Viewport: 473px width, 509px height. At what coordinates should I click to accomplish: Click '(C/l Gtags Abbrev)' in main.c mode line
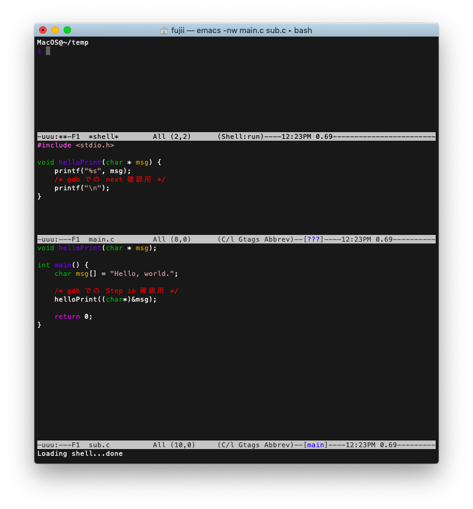256,240
